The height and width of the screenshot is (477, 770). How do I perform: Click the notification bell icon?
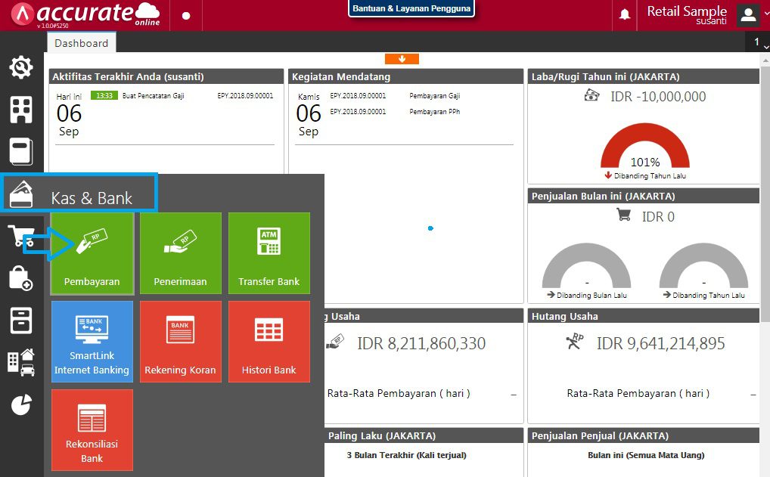[624, 14]
